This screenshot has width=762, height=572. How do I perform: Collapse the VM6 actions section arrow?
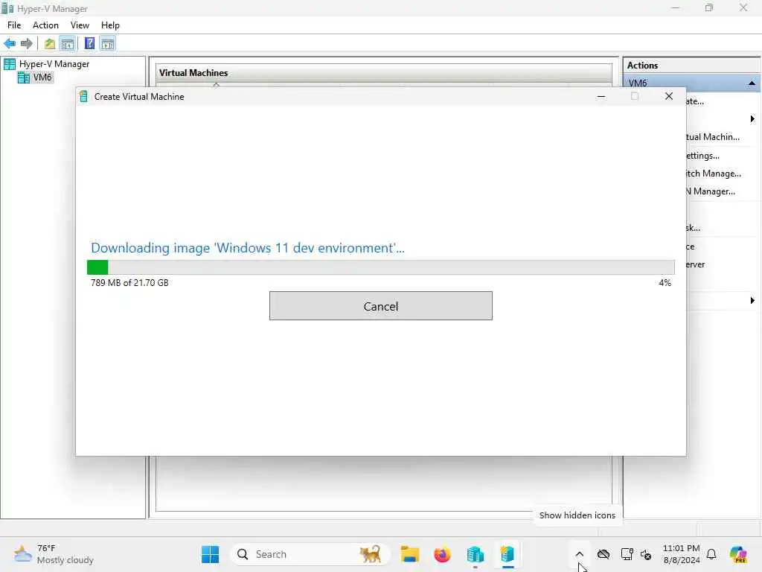(x=752, y=83)
